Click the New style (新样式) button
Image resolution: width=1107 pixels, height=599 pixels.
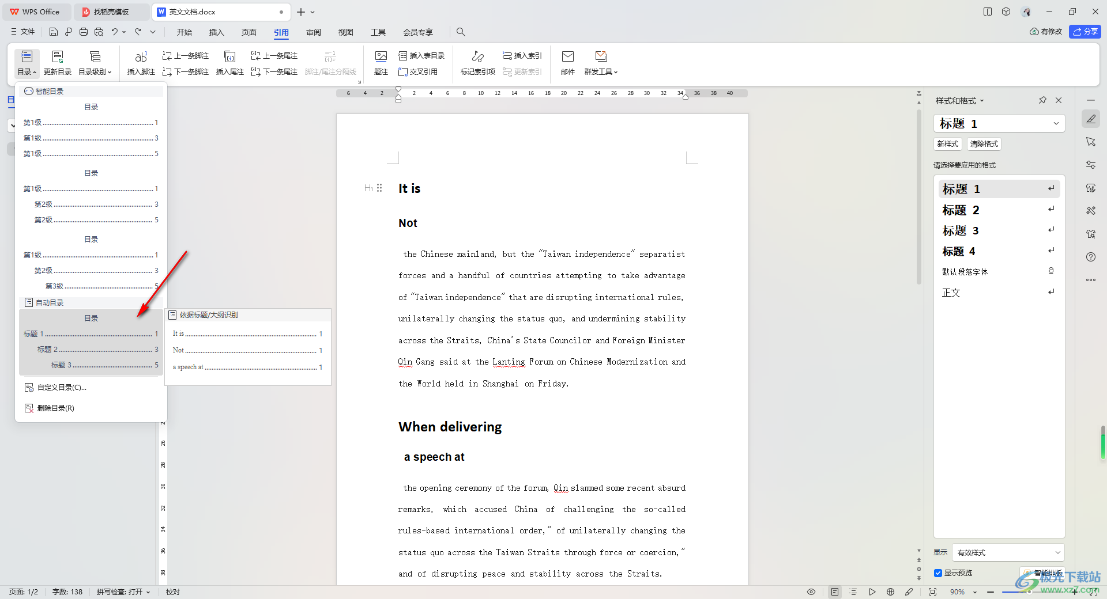click(948, 144)
